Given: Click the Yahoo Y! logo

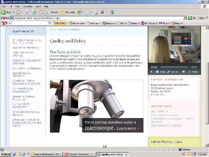Looking at the screenshot, I should point(4,23).
